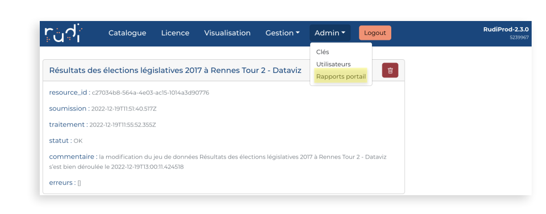This screenshot has width=546, height=214.
Task: Click the traitement timestamp 2022-12-19T11:55:52.355Z
Action: [123, 125]
